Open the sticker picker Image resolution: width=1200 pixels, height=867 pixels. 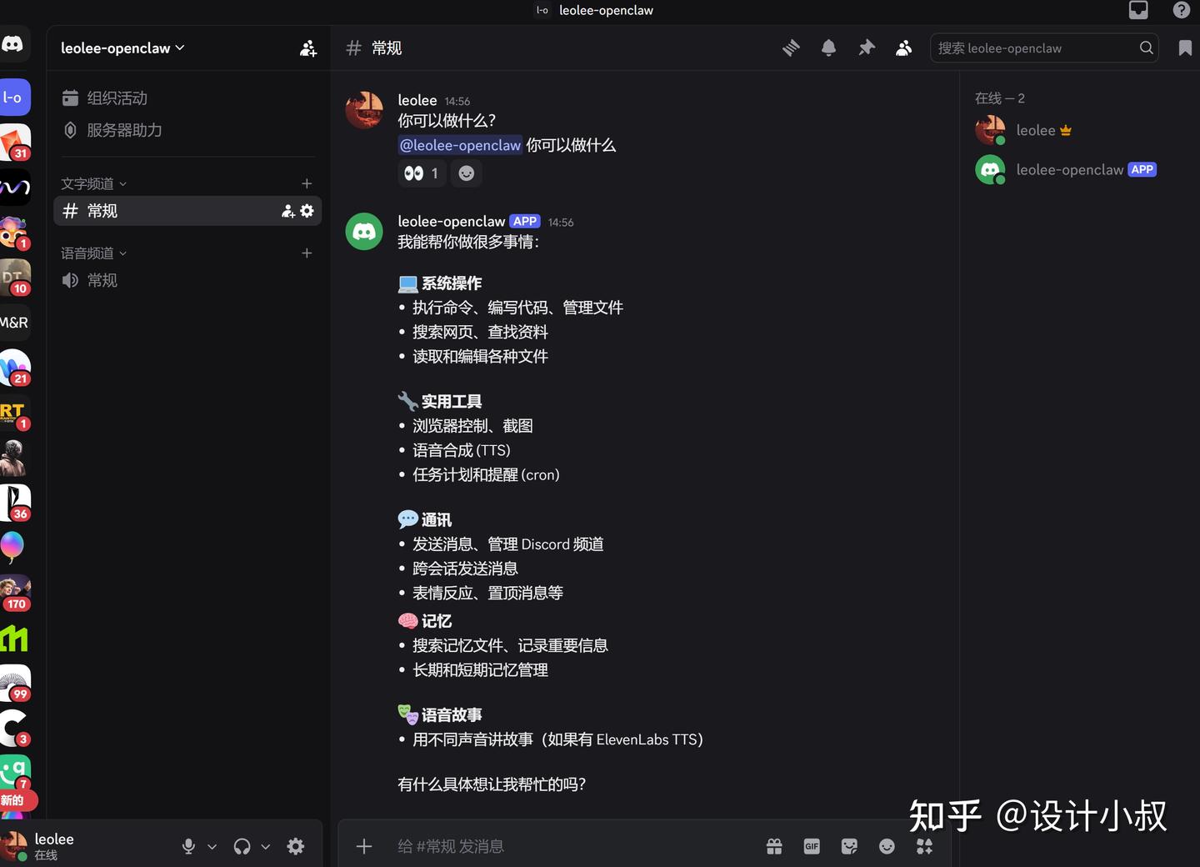click(849, 846)
